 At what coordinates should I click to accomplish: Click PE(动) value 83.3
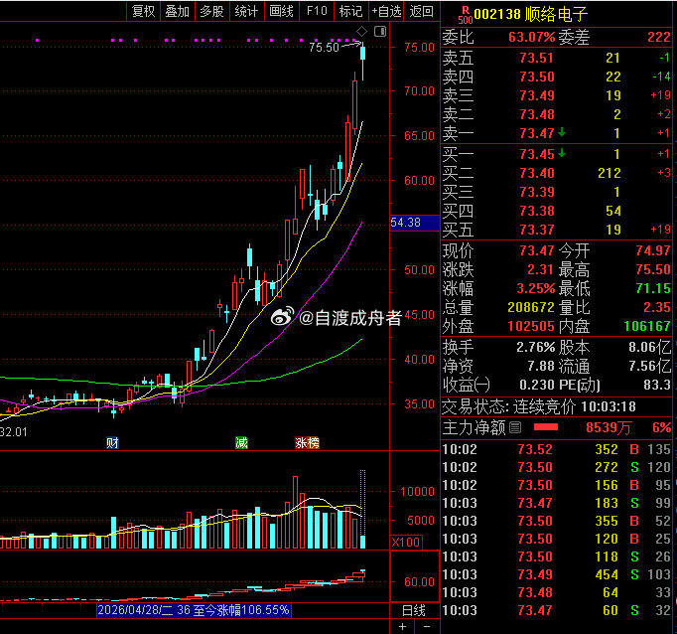pos(657,385)
